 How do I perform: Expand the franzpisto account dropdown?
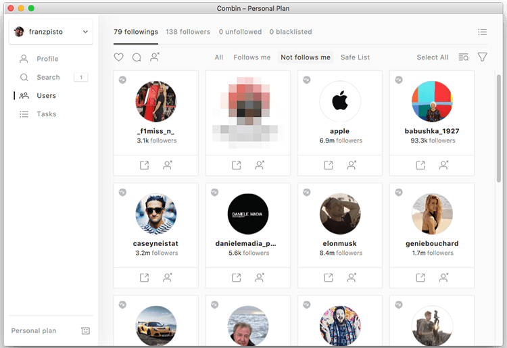tap(84, 32)
